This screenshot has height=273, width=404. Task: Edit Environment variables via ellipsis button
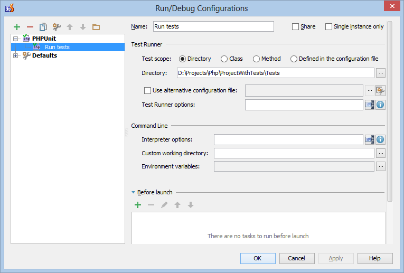click(x=381, y=166)
